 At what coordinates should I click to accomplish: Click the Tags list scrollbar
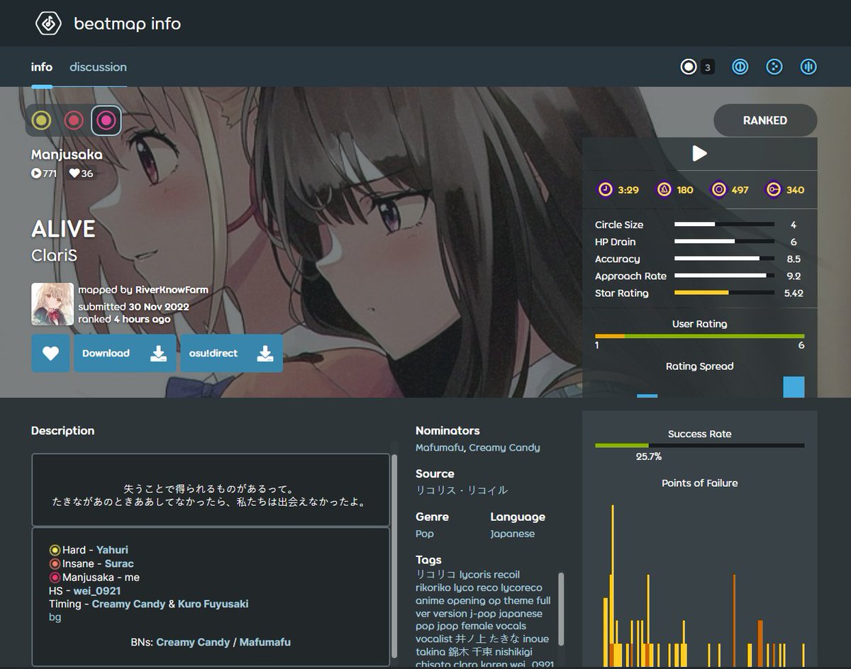click(x=561, y=611)
